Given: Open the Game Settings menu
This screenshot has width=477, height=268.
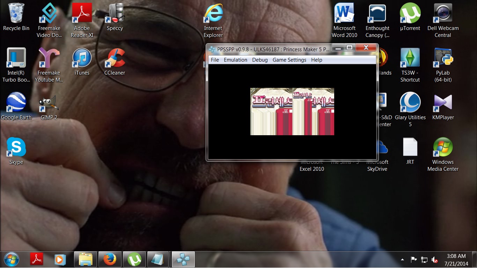Looking at the screenshot, I should 289,60.
